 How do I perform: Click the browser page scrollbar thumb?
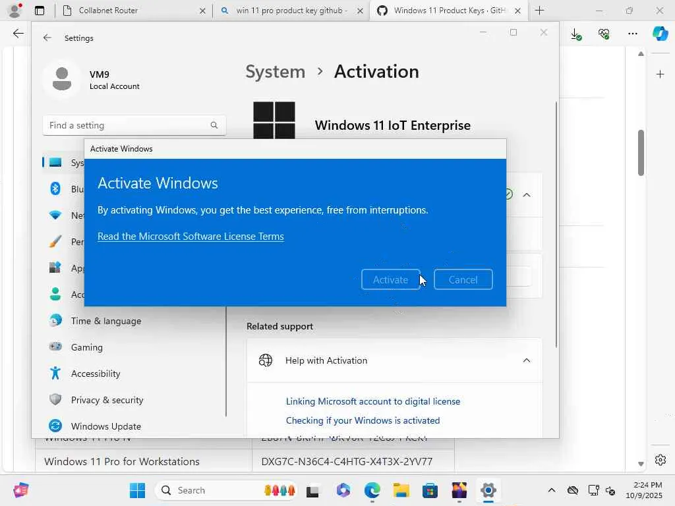641,152
